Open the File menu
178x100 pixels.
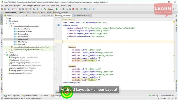pyautogui.click(x=2, y=6)
